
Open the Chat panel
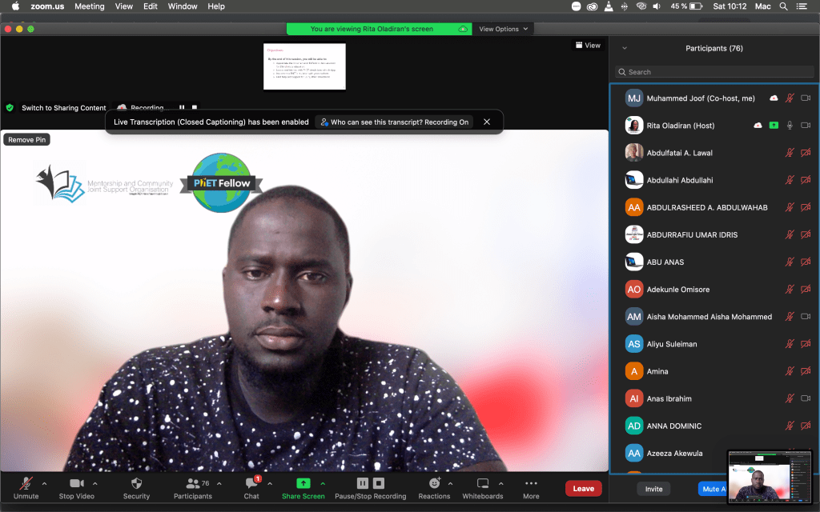click(251, 484)
